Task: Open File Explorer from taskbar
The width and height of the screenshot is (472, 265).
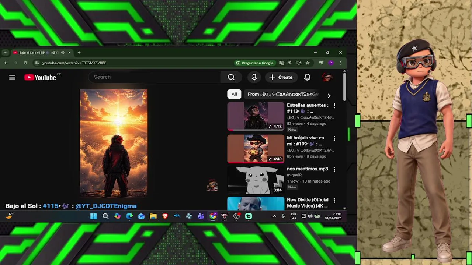Action: [x=153, y=216]
